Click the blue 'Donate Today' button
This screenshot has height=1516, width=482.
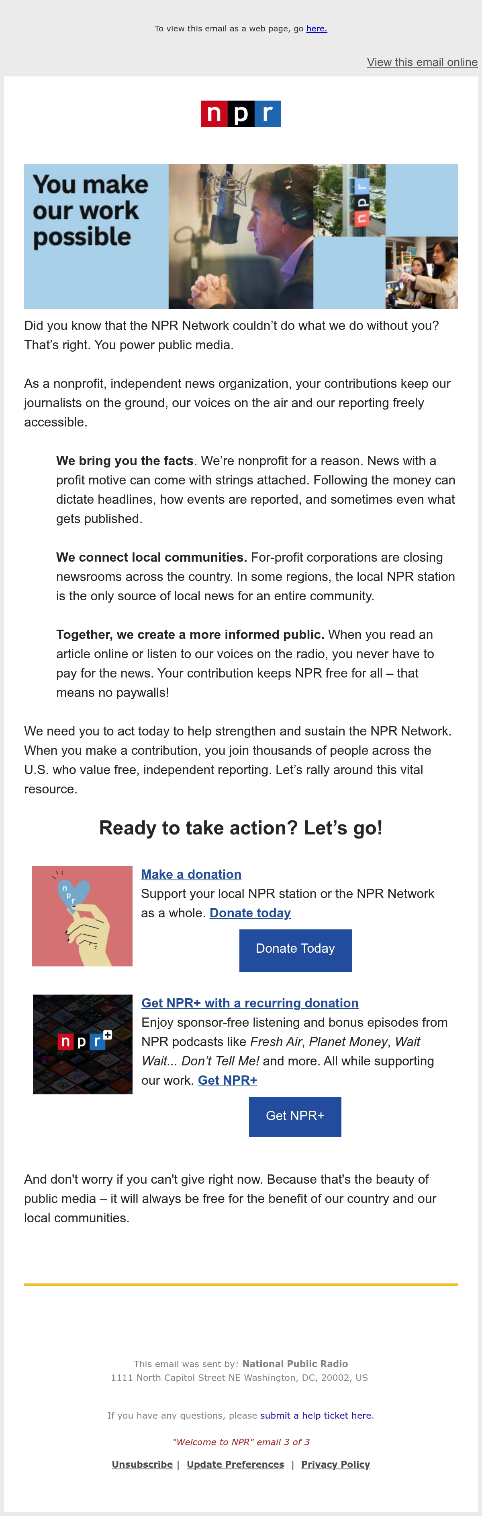click(295, 950)
